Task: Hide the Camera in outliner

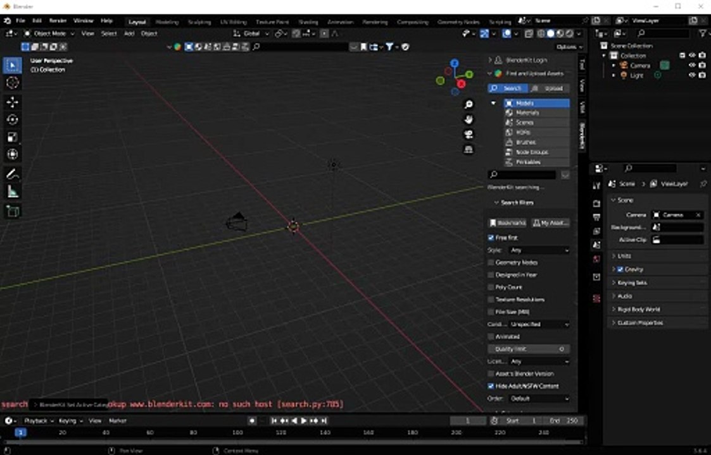Action: 692,66
